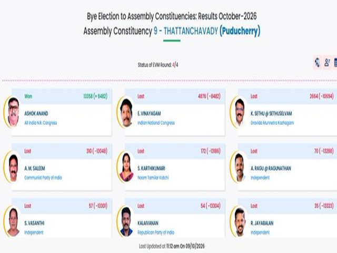The height and width of the screenshot is (253, 337).
Task: Click A. M. Saleem's portrait
Action: (13, 167)
